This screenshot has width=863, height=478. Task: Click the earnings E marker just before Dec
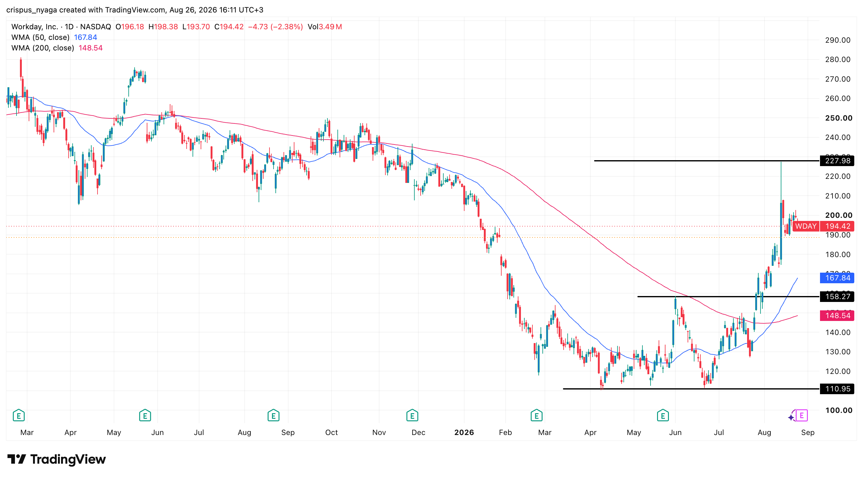(412, 416)
